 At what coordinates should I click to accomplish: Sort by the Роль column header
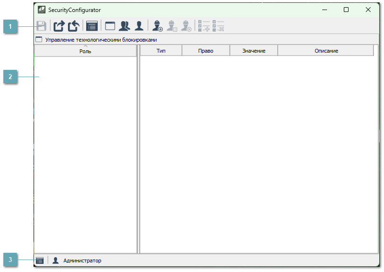[85, 51]
